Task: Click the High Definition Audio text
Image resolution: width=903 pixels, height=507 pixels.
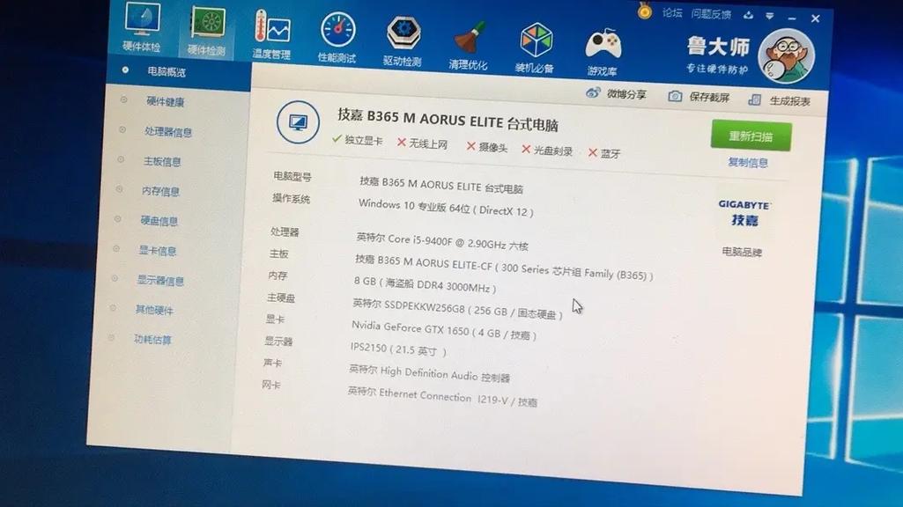Action: [x=428, y=373]
